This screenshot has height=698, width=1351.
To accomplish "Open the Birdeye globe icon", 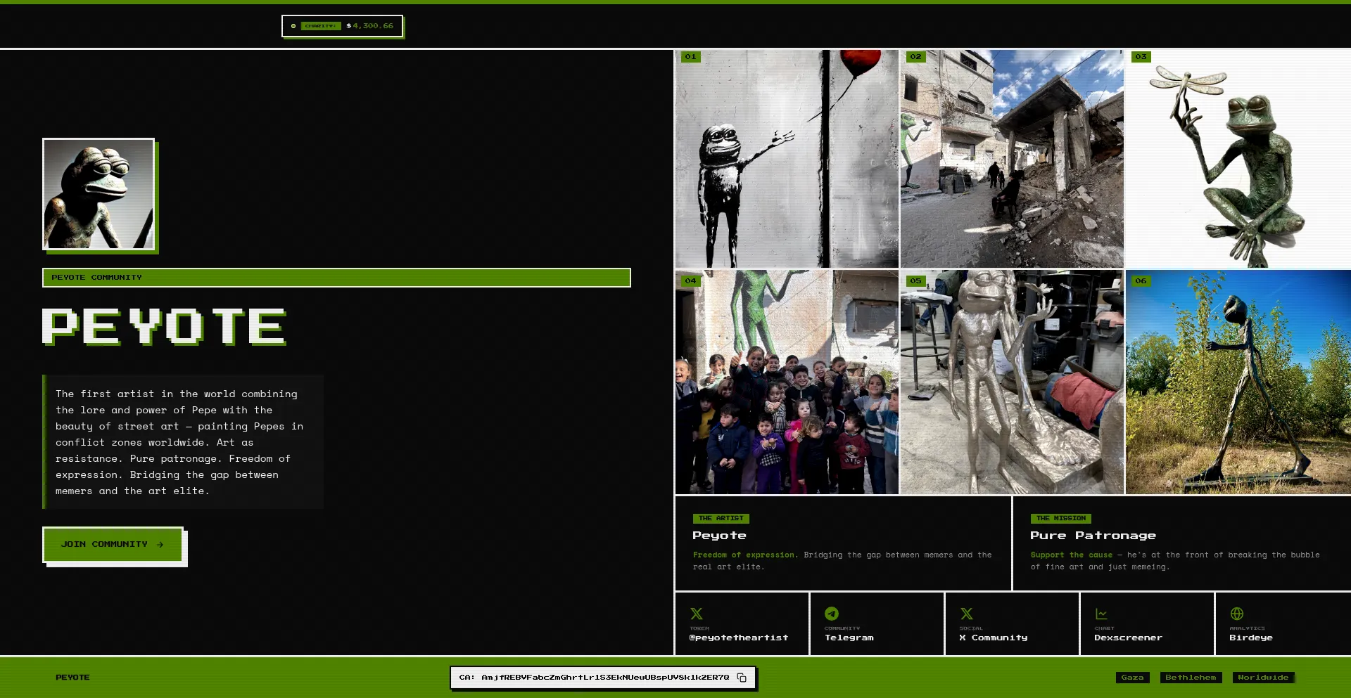I will pos(1237,614).
